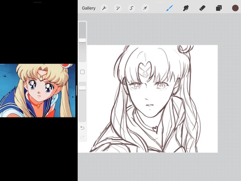Select the Smudge tool

(186, 8)
